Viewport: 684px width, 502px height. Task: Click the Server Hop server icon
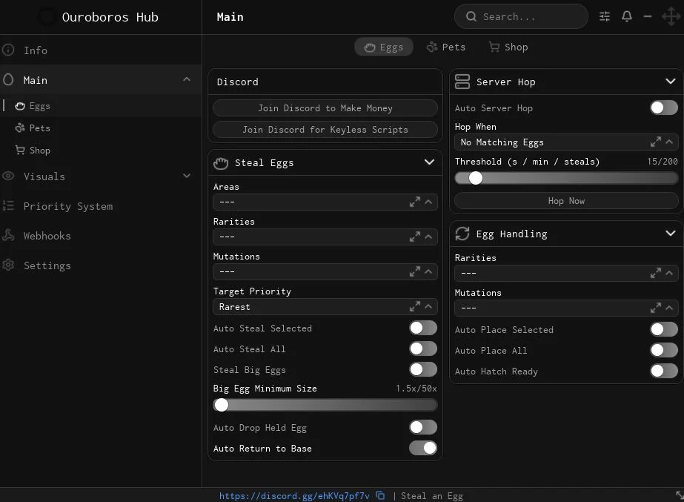462,82
